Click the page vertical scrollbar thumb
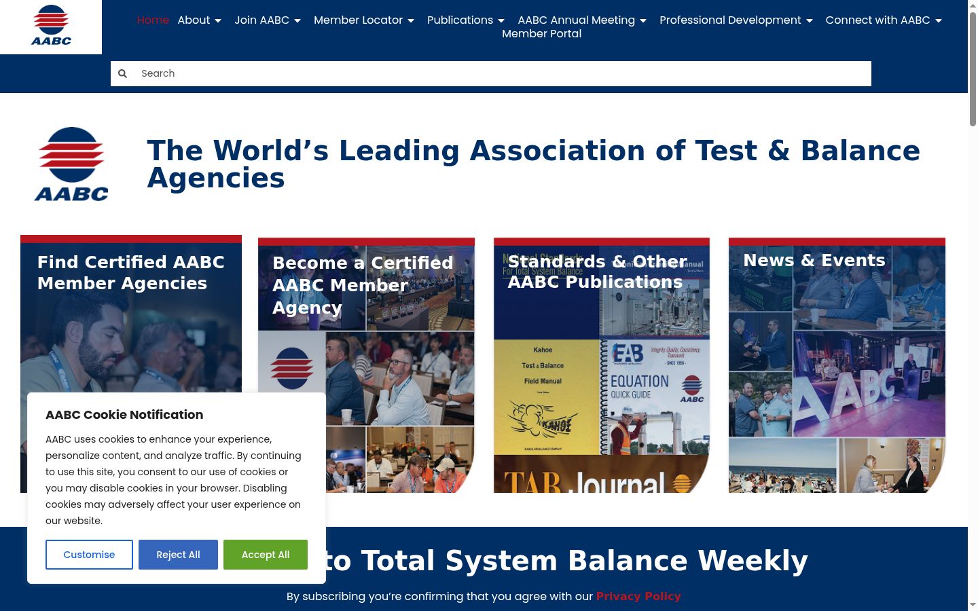 (973, 68)
